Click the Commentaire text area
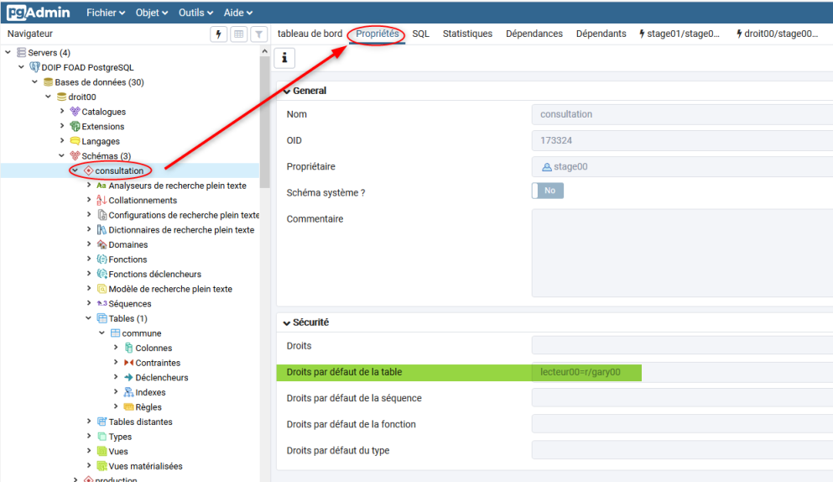The width and height of the screenshot is (833, 482). pyautogui.click(x=681, y=253)
